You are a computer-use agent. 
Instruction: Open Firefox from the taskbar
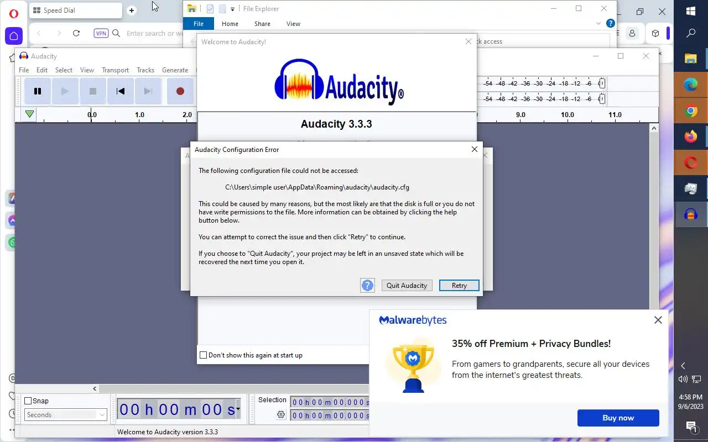pos(691,136)
